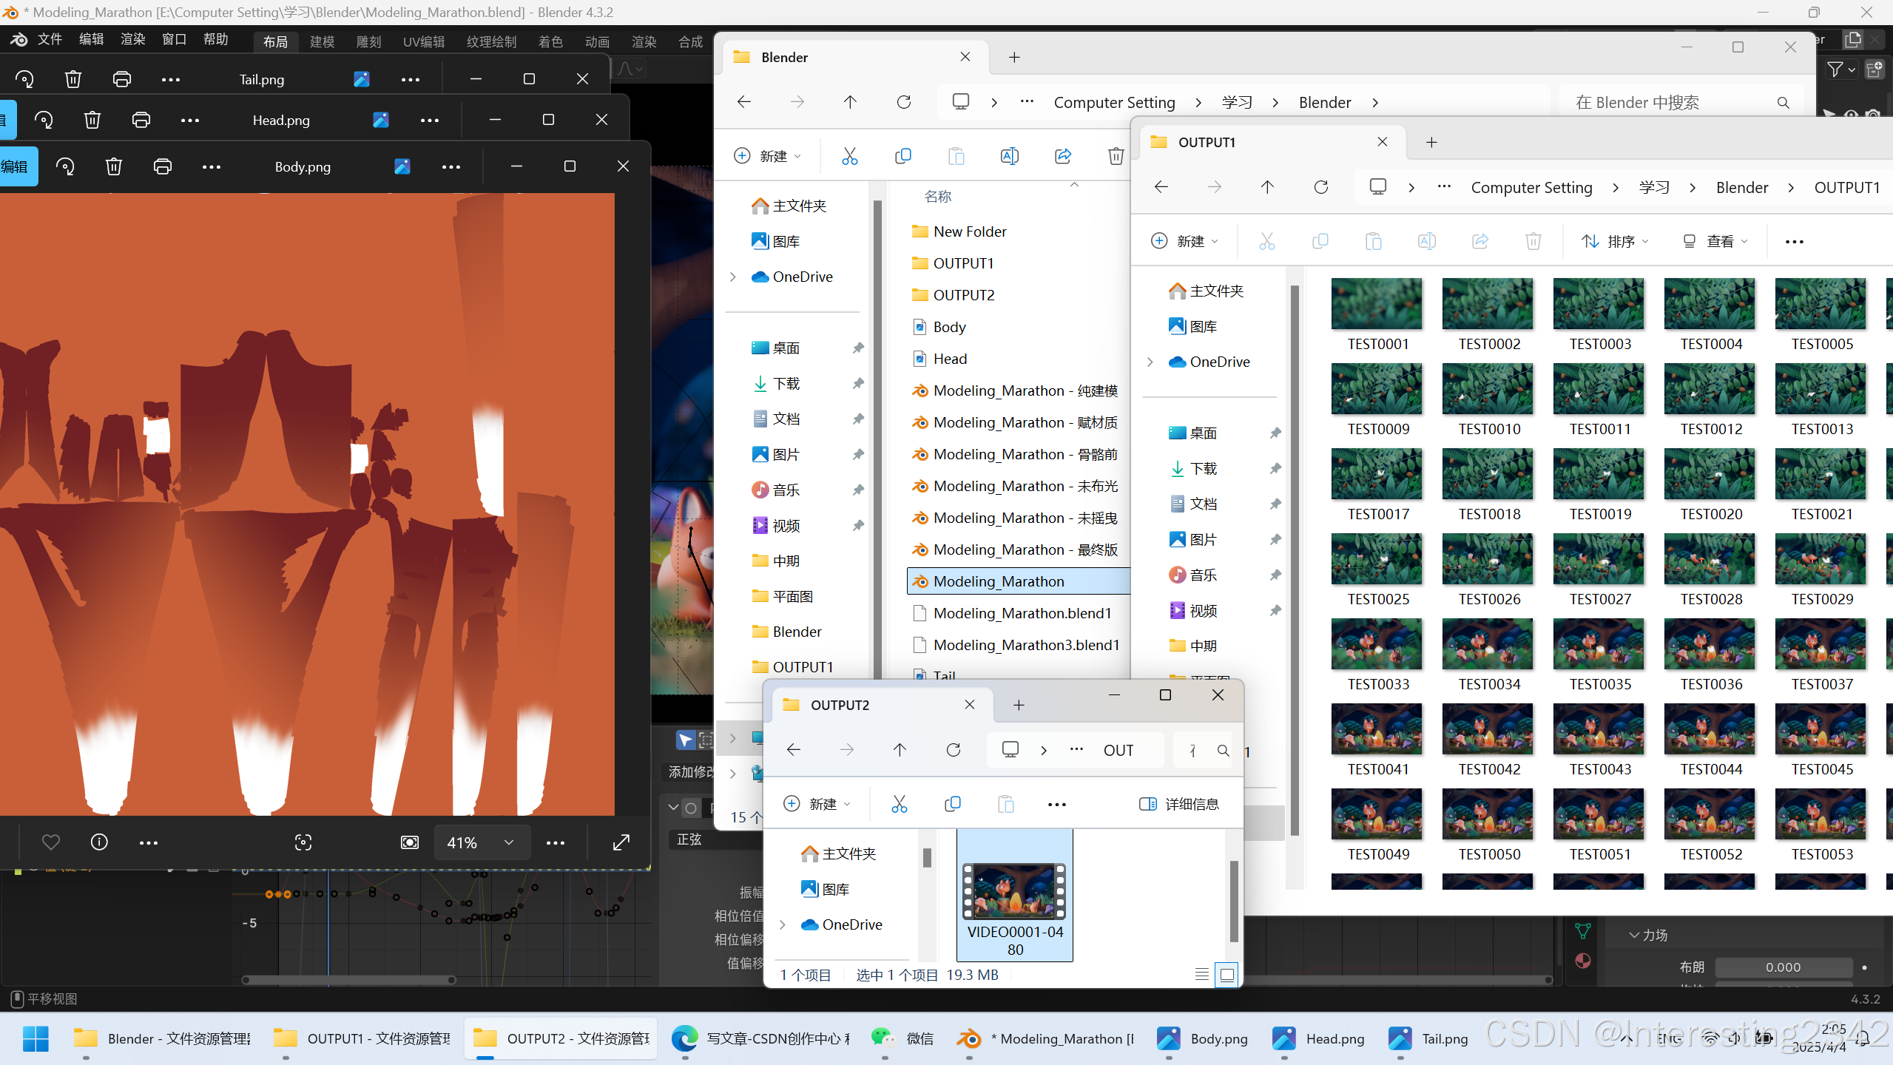Click the fullscreen expand icon in photo viewer

(x=621, y=842)
